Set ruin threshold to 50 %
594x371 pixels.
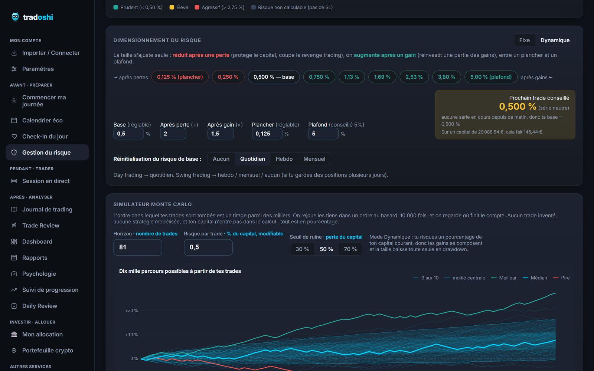pyautogui.click(x=326, y=249)
